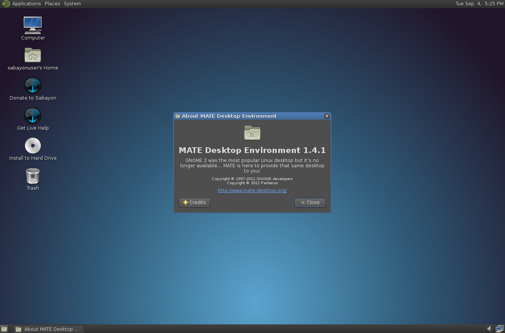Image resolution: width=505 pixels, height=333 pixels.
Task: Click the network icon in bottom-right tray
Action: (500, 329)
